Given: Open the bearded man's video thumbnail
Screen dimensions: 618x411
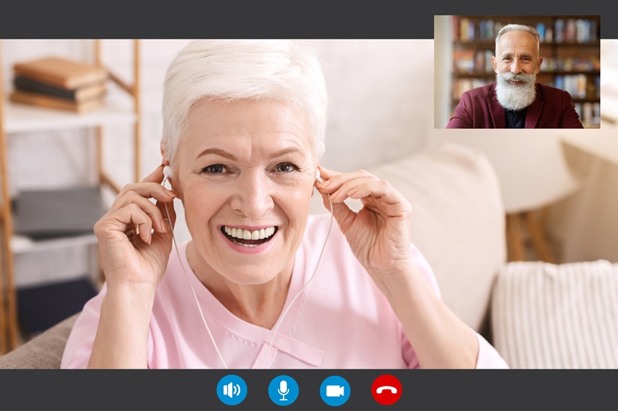Looking at the screenshot, I should tap(516, 72).
